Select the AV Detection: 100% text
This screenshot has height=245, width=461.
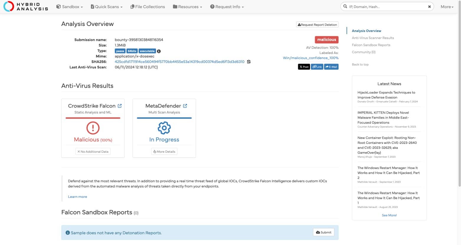(322, 47)
